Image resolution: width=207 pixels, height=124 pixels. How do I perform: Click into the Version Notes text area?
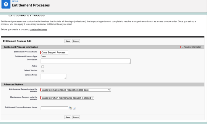pos(54,76)
